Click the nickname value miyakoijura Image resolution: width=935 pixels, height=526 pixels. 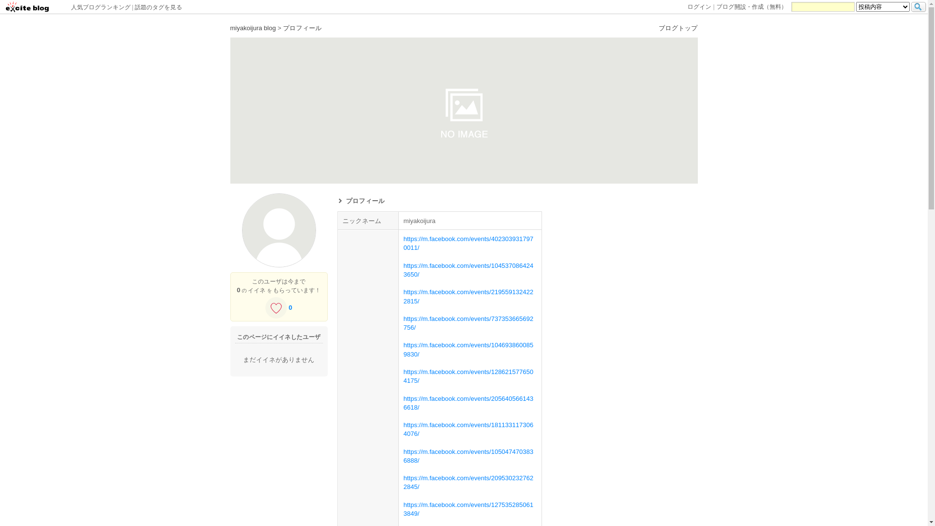tap(419, 221)
